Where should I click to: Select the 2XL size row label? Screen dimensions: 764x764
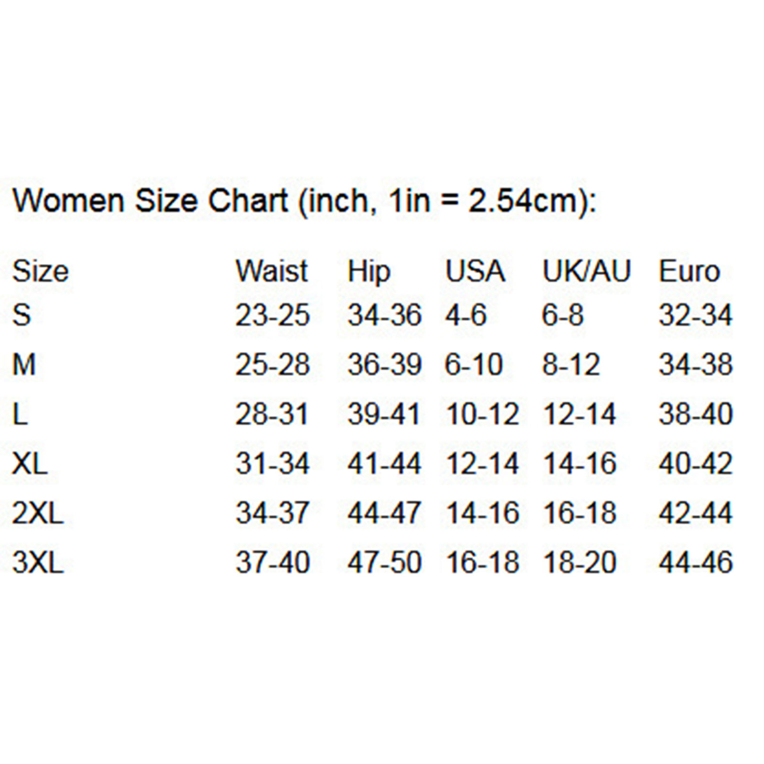coord(38,513)
